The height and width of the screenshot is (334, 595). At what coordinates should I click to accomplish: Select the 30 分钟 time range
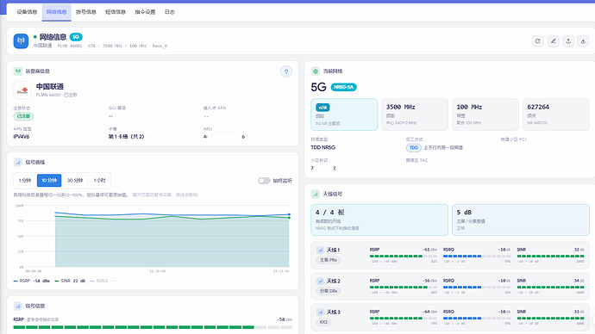click(75, 180)
